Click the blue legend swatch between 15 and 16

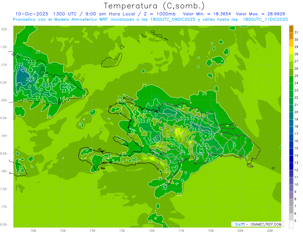pyautogui.click(x=291, y=145)
